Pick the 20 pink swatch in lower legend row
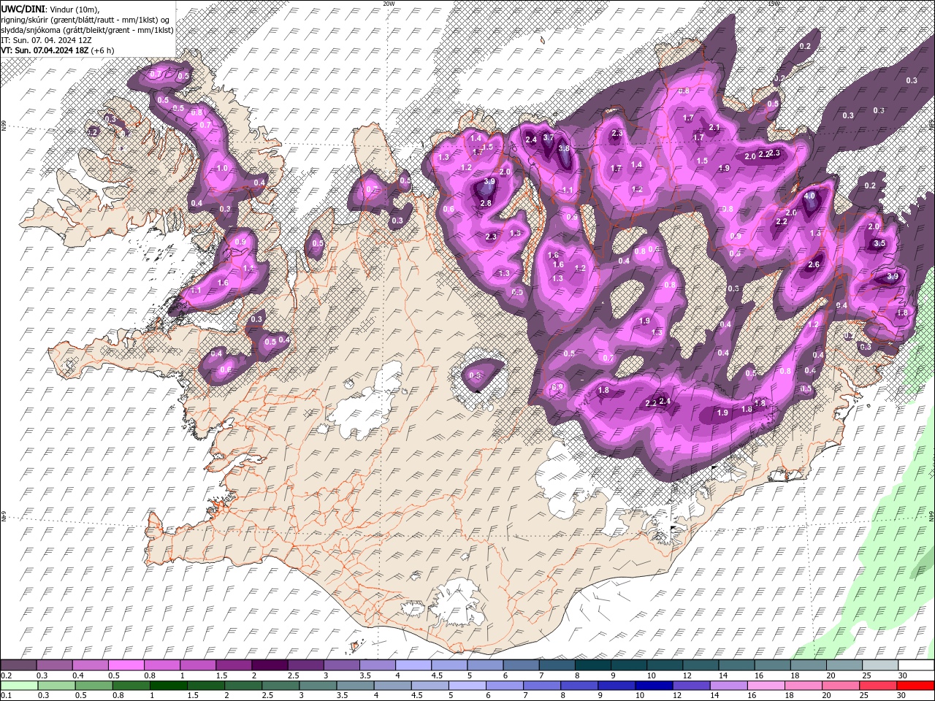Image resolution: width=935 pixels, height=701 pixels. (x=840, y=686)
